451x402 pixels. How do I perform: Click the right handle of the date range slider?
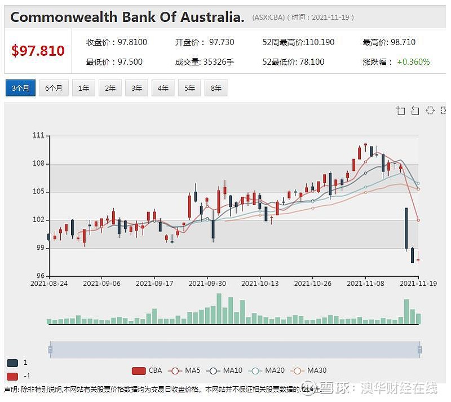coord(419,350)
